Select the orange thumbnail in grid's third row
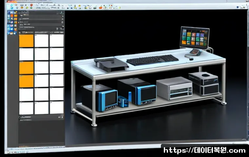This screenshot has height=157, width=249. coord(26,68)
